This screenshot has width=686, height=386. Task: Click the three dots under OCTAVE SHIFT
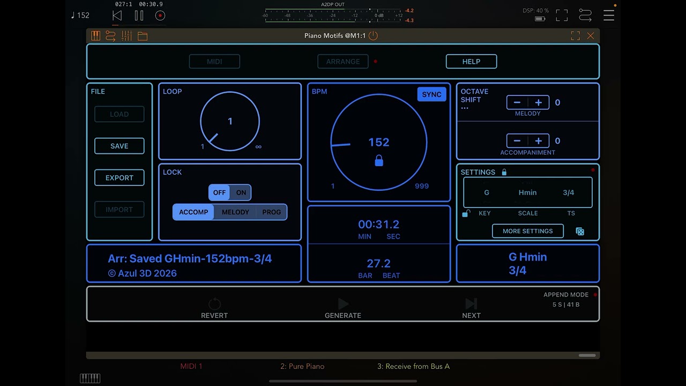tap(465, 108)
